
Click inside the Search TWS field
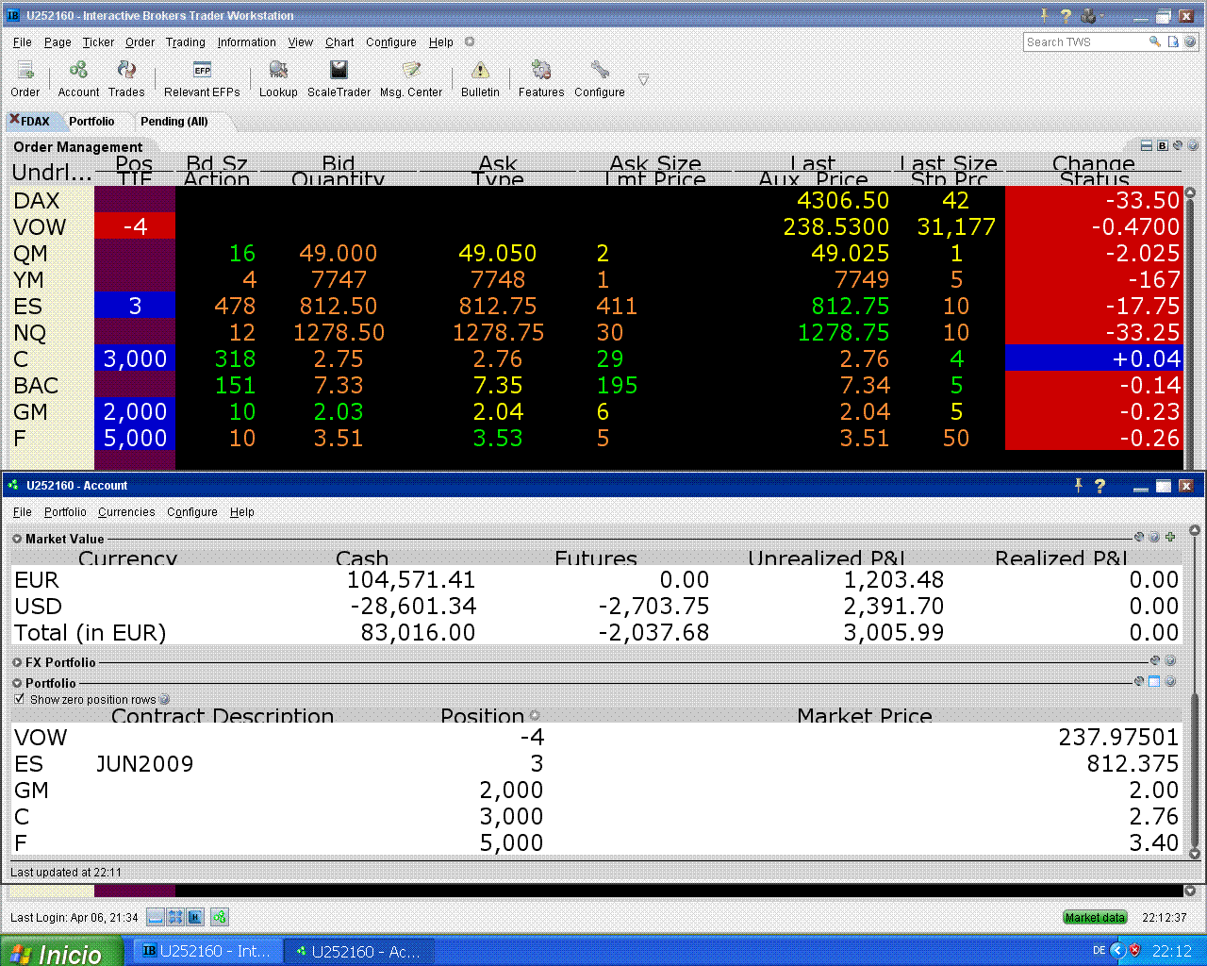(1084, 42)
